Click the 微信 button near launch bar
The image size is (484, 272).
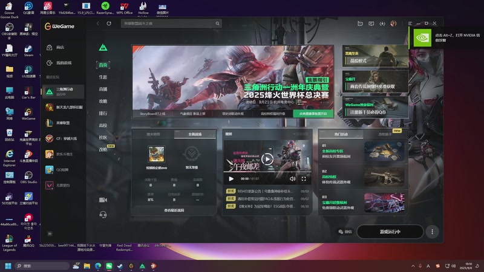click(x=345, y=232)
